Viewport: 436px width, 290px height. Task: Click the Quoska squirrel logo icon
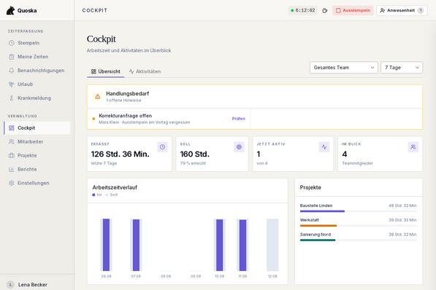(10, 10)
